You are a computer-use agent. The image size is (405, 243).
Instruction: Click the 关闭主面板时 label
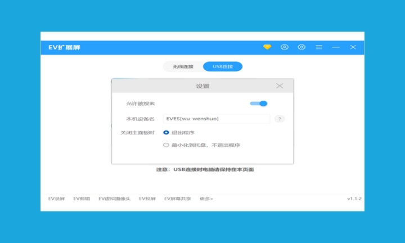137,133
